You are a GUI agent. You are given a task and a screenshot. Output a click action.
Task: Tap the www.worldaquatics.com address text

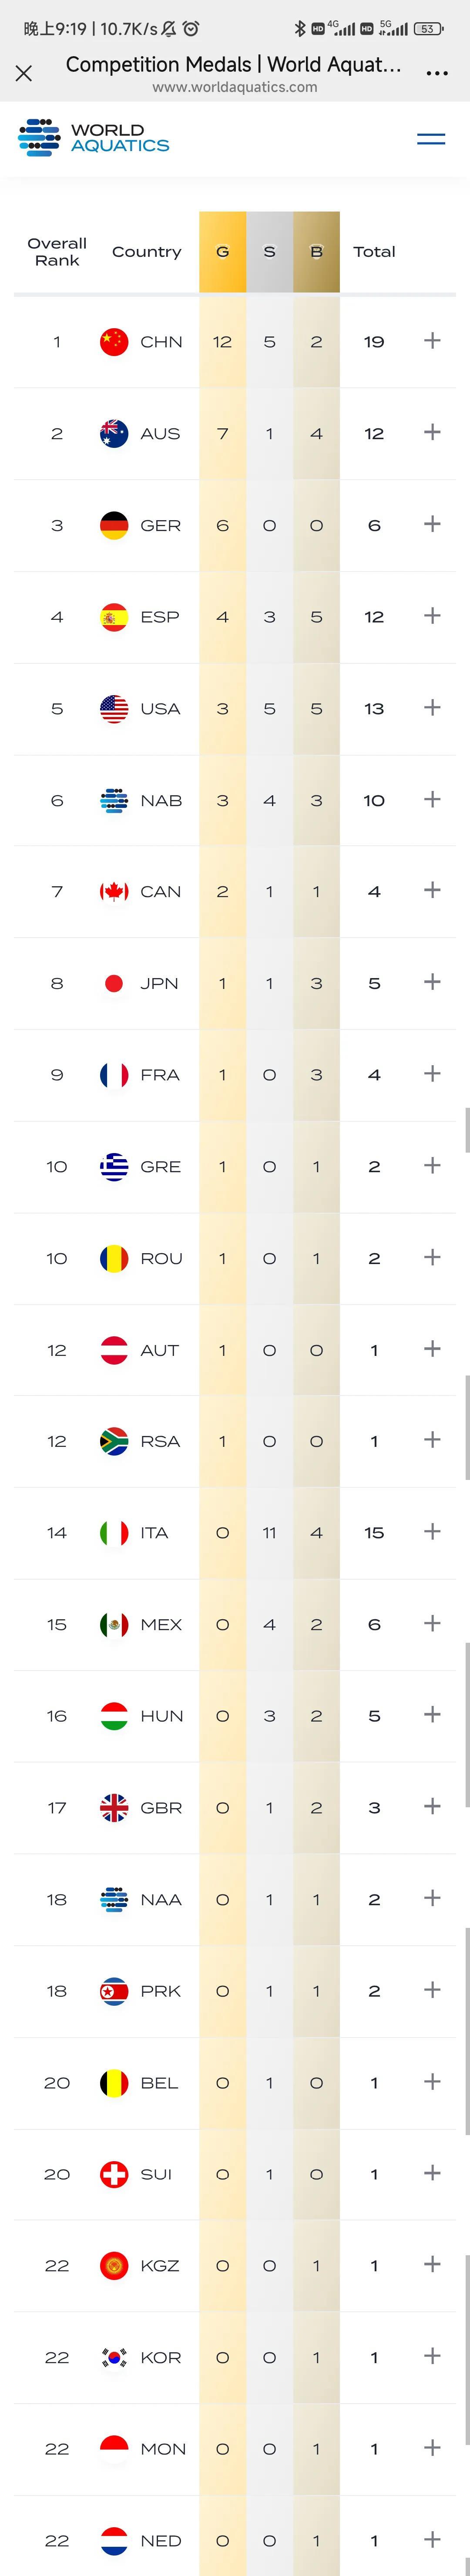(235, 88)
